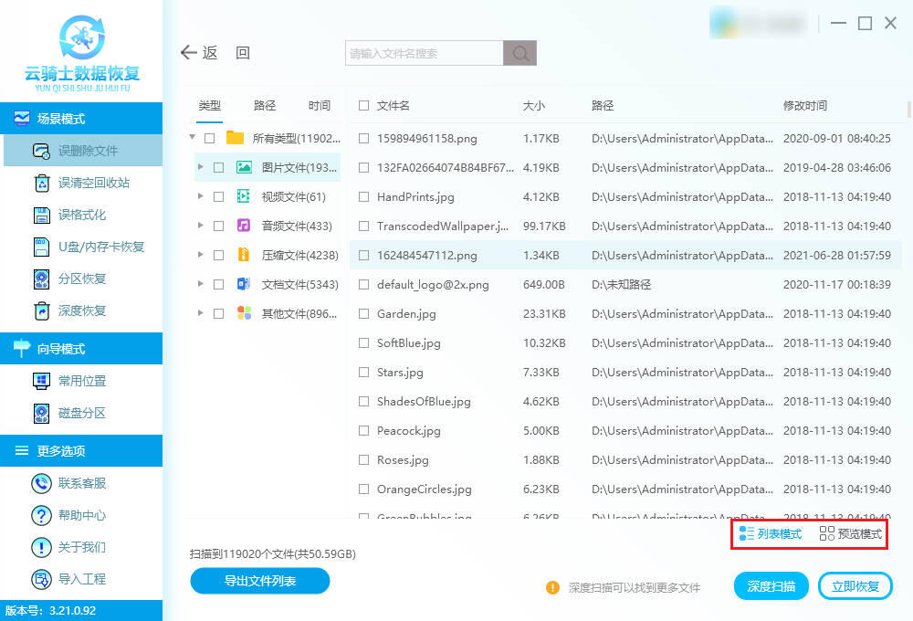Click the 音频文件 music note icon
The height and width of the screenshot is (621, 913).
[244, 226]
